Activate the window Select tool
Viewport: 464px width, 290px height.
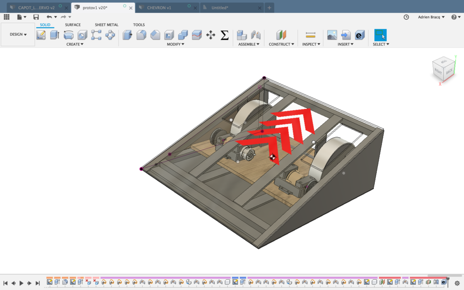tap(380, 35)
